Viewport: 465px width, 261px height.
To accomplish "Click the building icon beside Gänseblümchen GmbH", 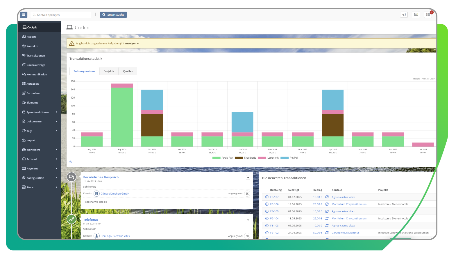I will (x=96, y=193).
